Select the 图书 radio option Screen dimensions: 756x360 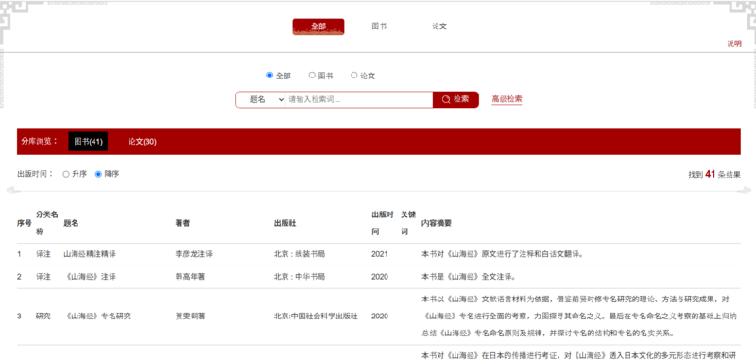(x=312, y=76)
